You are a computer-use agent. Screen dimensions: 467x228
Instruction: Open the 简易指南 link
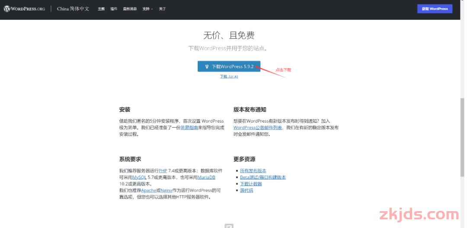coord(189,127)
